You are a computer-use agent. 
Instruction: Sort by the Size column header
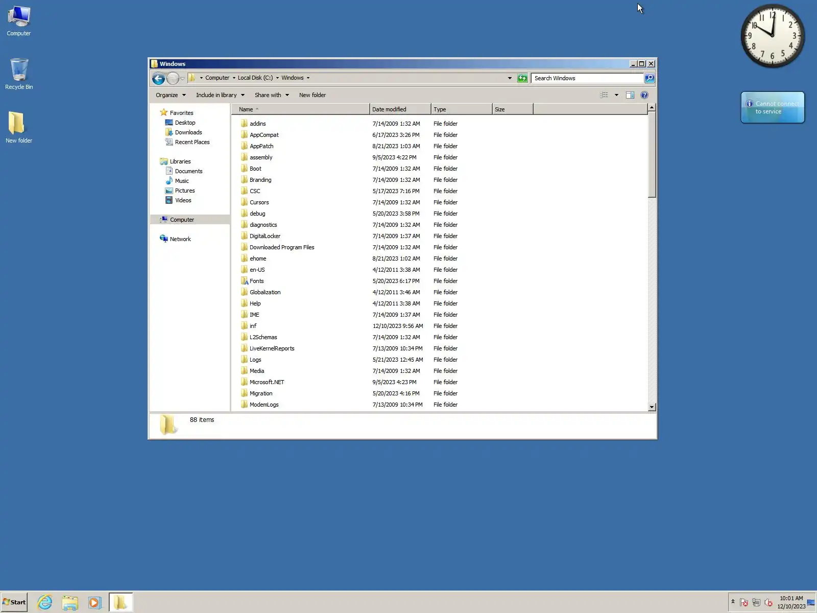click(x=513, y=109)
